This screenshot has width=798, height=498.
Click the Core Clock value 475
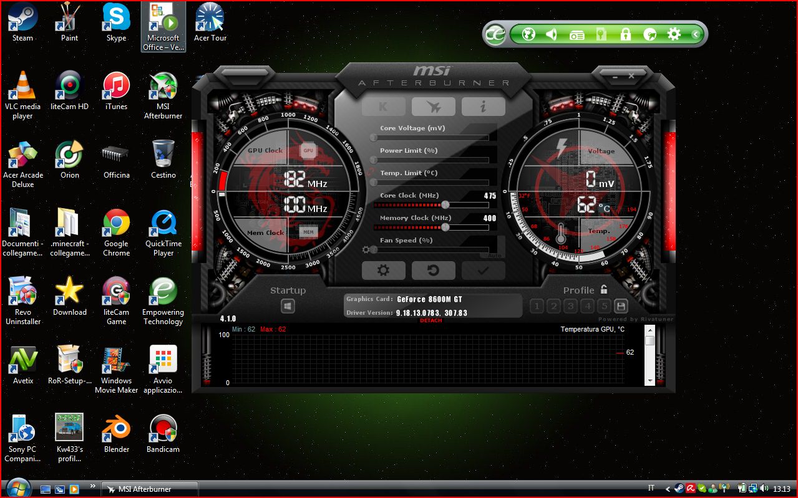tap(490, 196)
